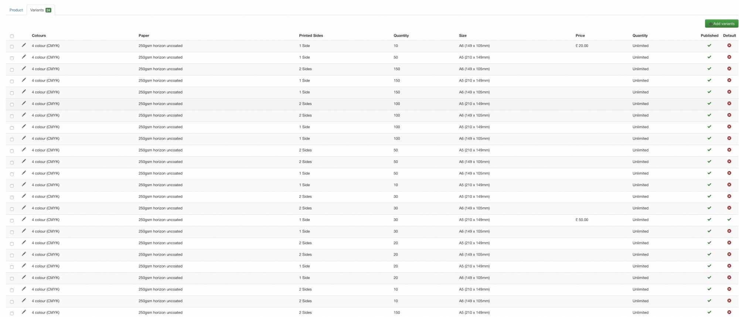The height and width of the screenshot is (317, 739).
Task: Select the 1 Side, 100, A5 row checkbox
Action: 12,128
